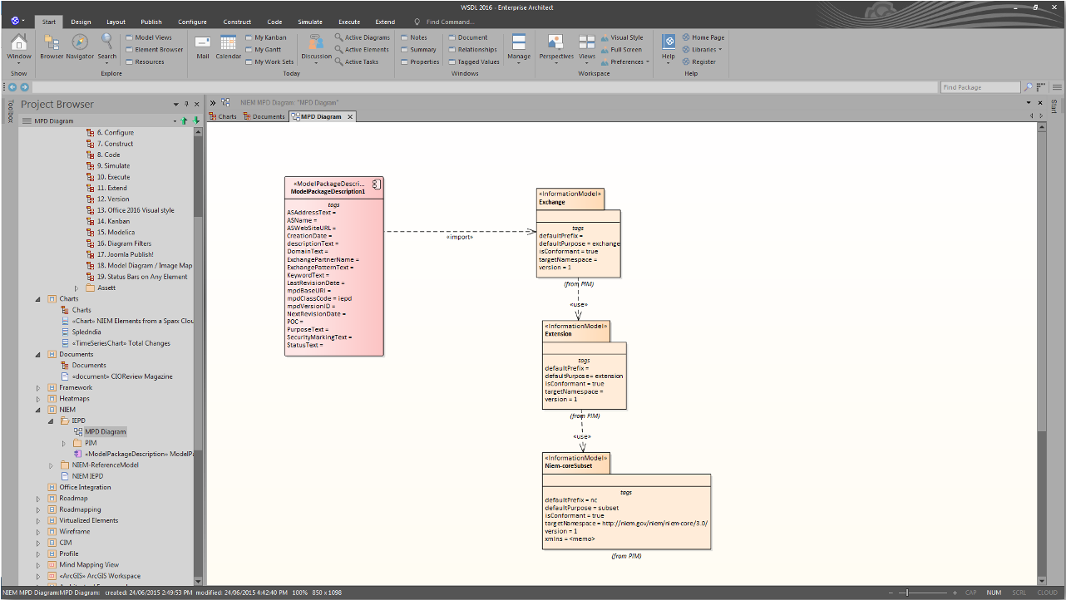The width and height of the screenshot is (1066, 600).
Task: Click the Register option
Action: 698,61
